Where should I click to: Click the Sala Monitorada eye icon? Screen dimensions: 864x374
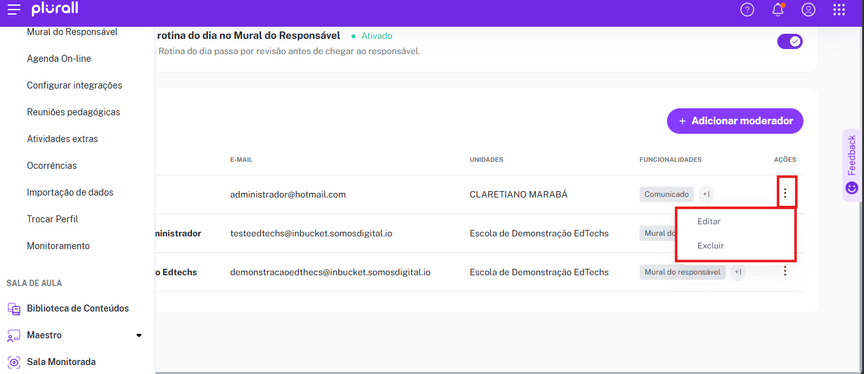tap(14, 362)
